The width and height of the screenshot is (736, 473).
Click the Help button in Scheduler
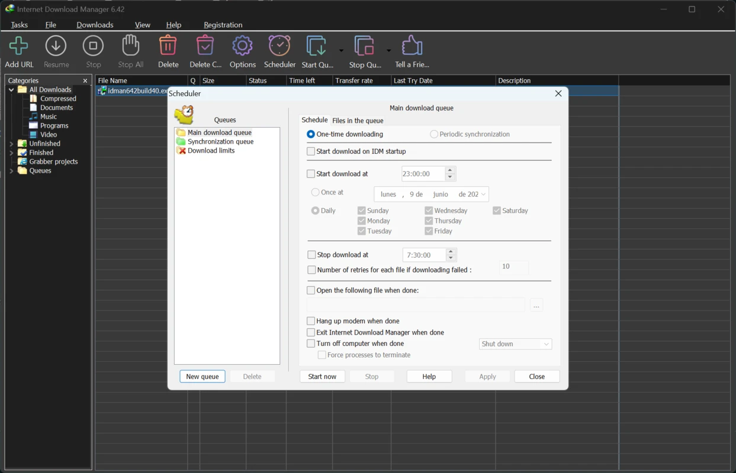tap(429, 377)
